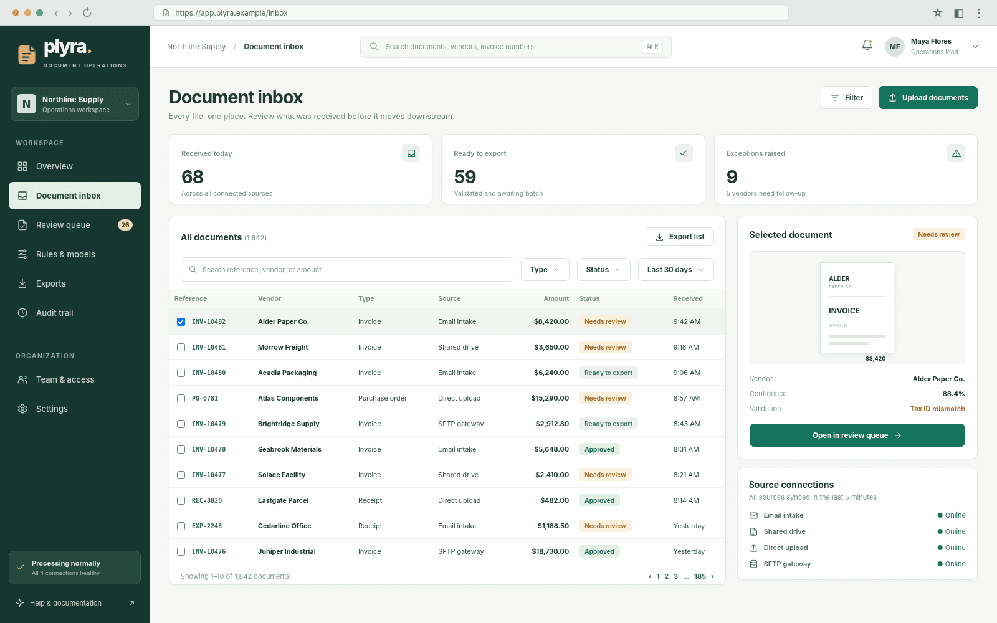The image size is (997, 623).
Task: Click the Exceptions raised warning icon
Action: [956, 153]
